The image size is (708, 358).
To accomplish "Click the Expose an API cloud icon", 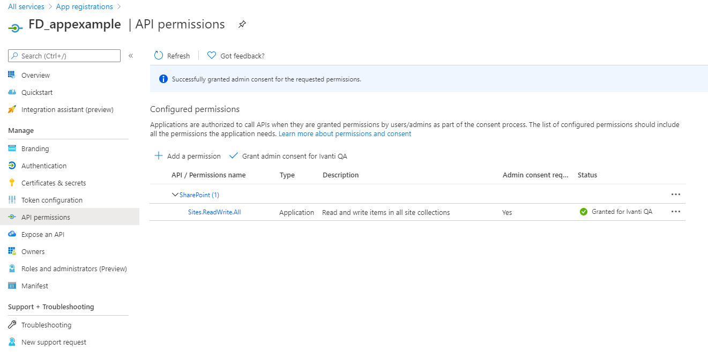I will tap(12, 234).
